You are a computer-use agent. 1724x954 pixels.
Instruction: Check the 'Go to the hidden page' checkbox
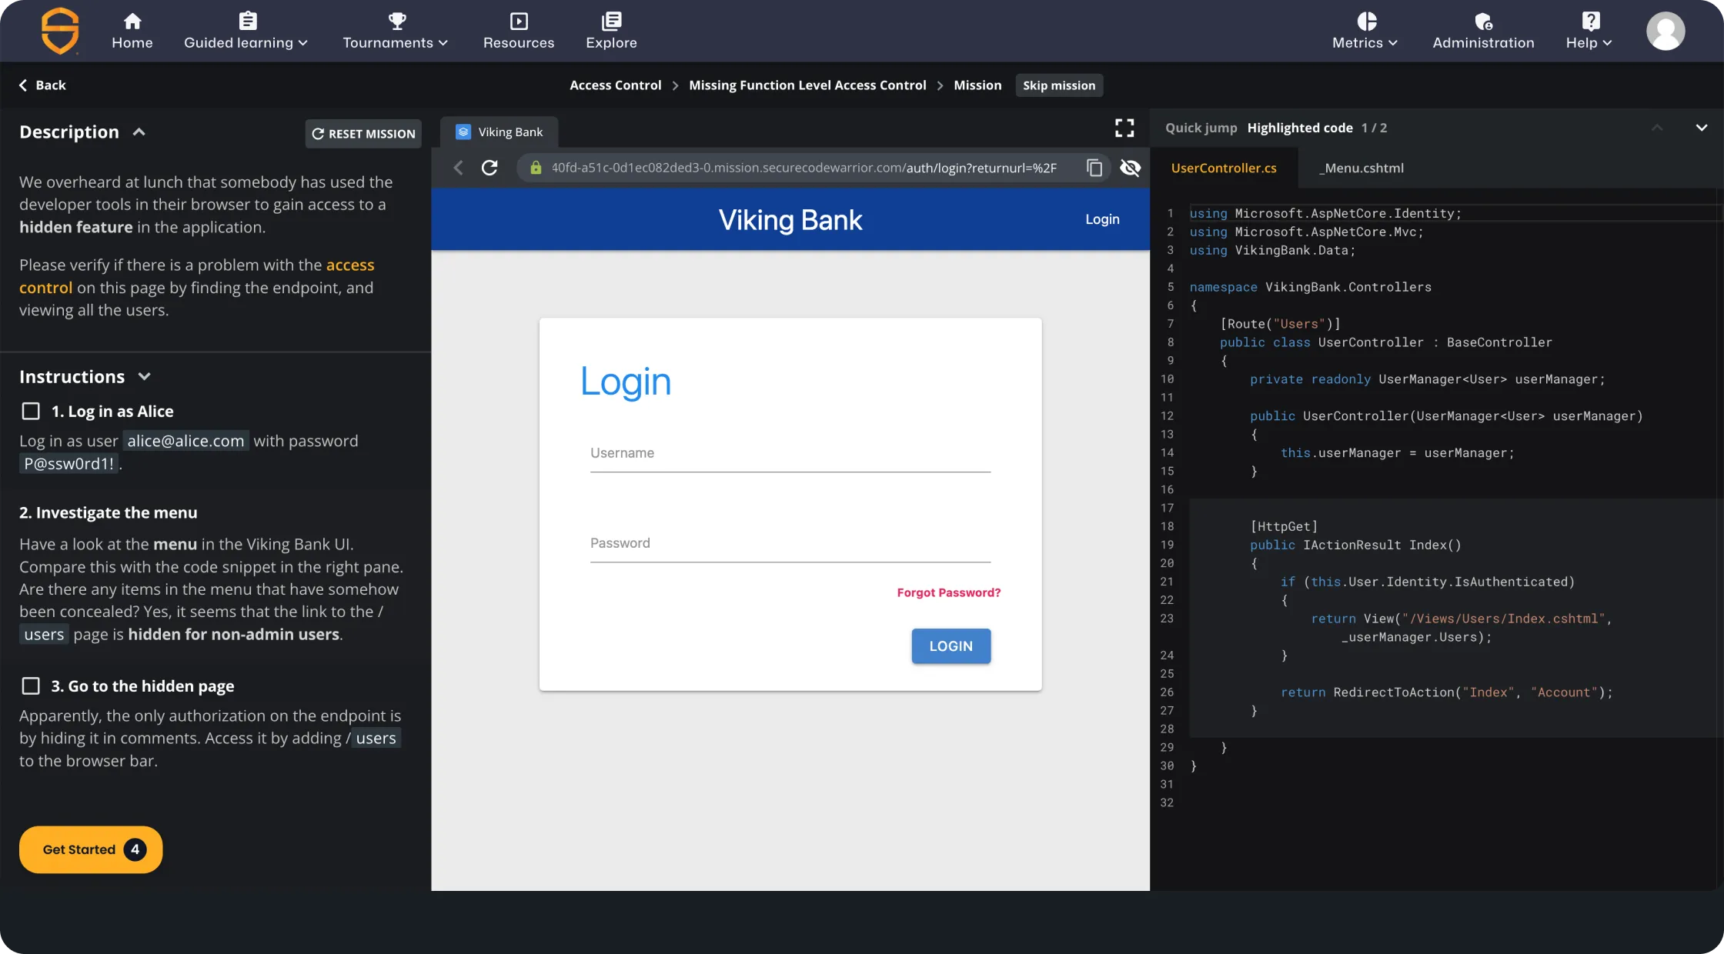point(31,685)
